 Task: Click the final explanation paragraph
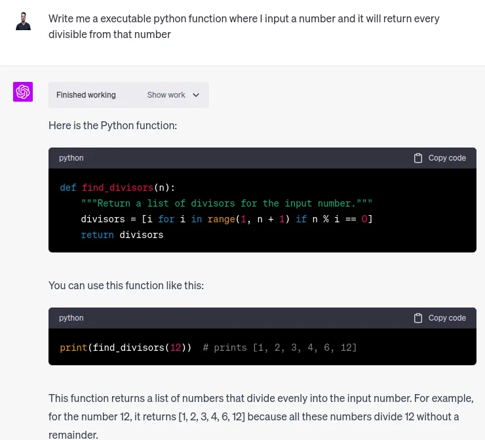pyautogui.click(x=261, y=416)
